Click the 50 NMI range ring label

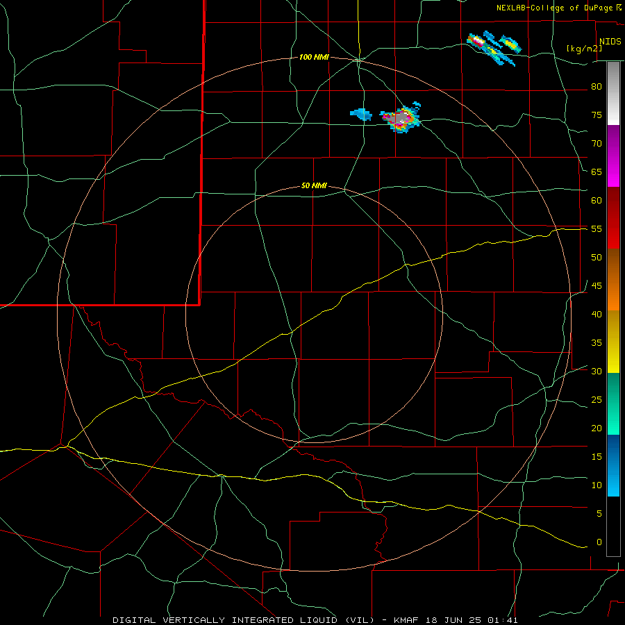click(314, 185)
